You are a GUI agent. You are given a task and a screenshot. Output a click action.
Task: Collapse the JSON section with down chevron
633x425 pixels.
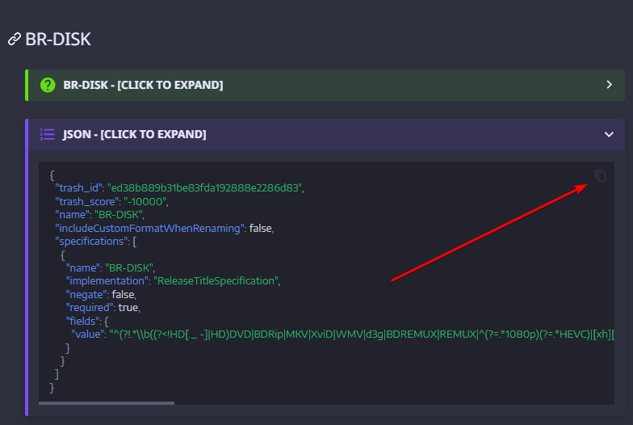coord(610,135)
